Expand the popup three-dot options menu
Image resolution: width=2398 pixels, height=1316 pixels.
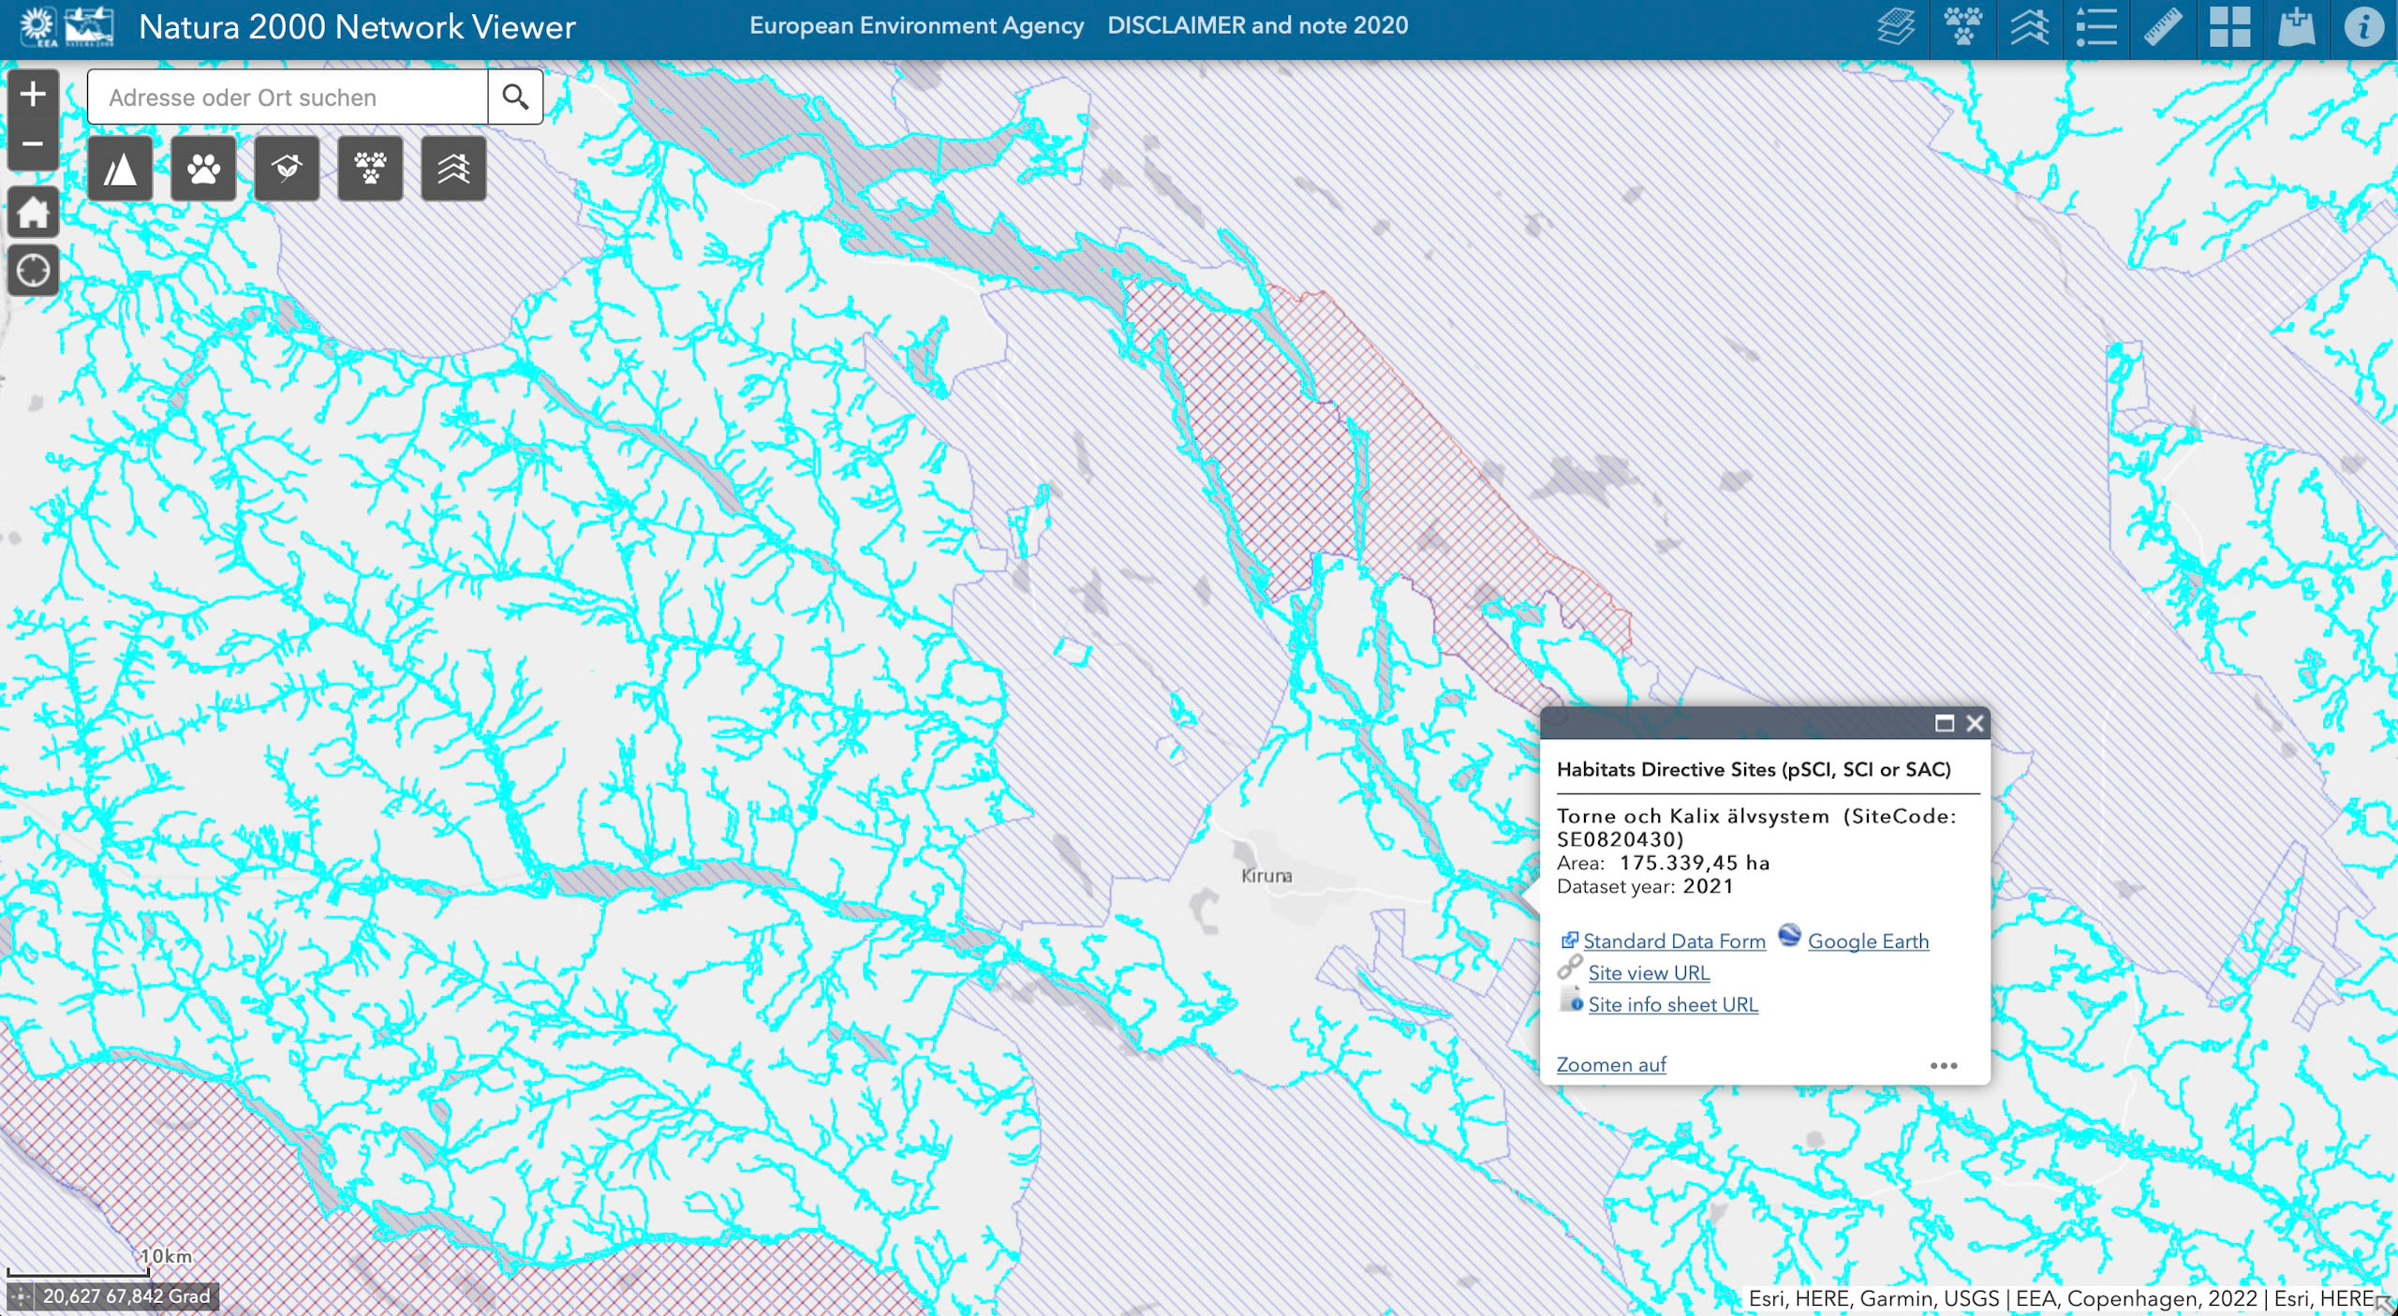tap(1943, 1066)
